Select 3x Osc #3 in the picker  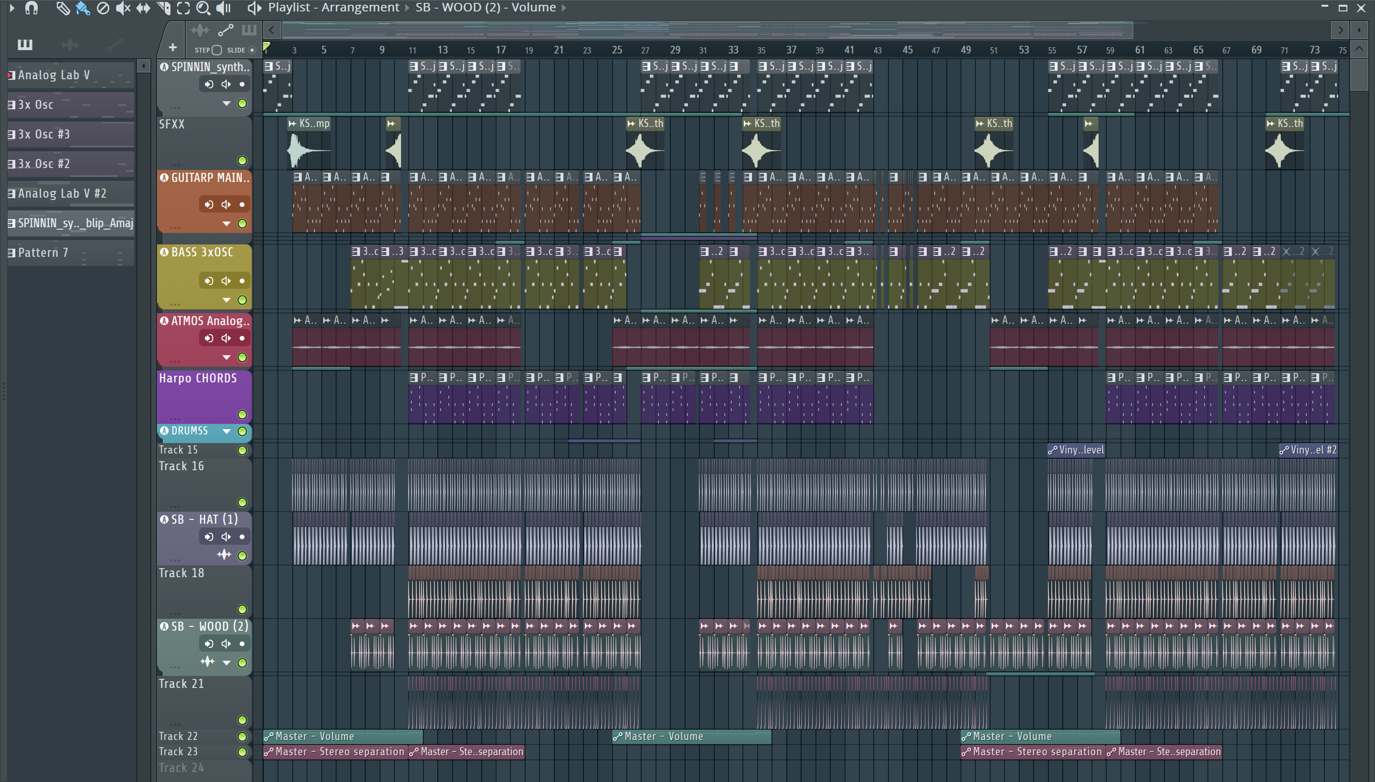(70, 134)
